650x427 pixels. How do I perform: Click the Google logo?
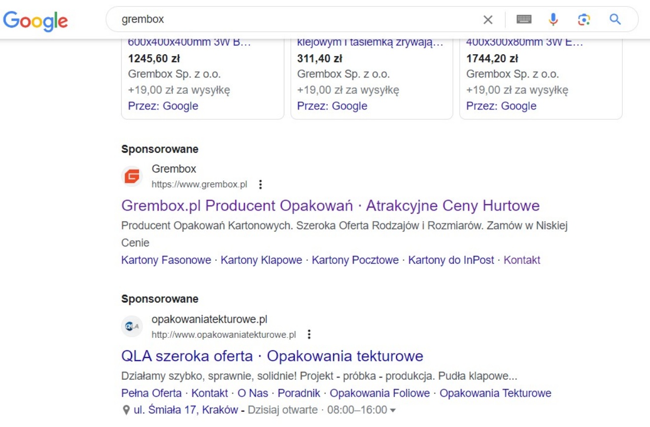coord(35,20)
